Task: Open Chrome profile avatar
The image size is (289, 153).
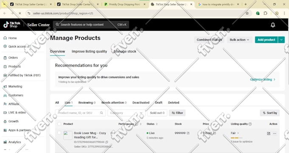Action: 277,13
